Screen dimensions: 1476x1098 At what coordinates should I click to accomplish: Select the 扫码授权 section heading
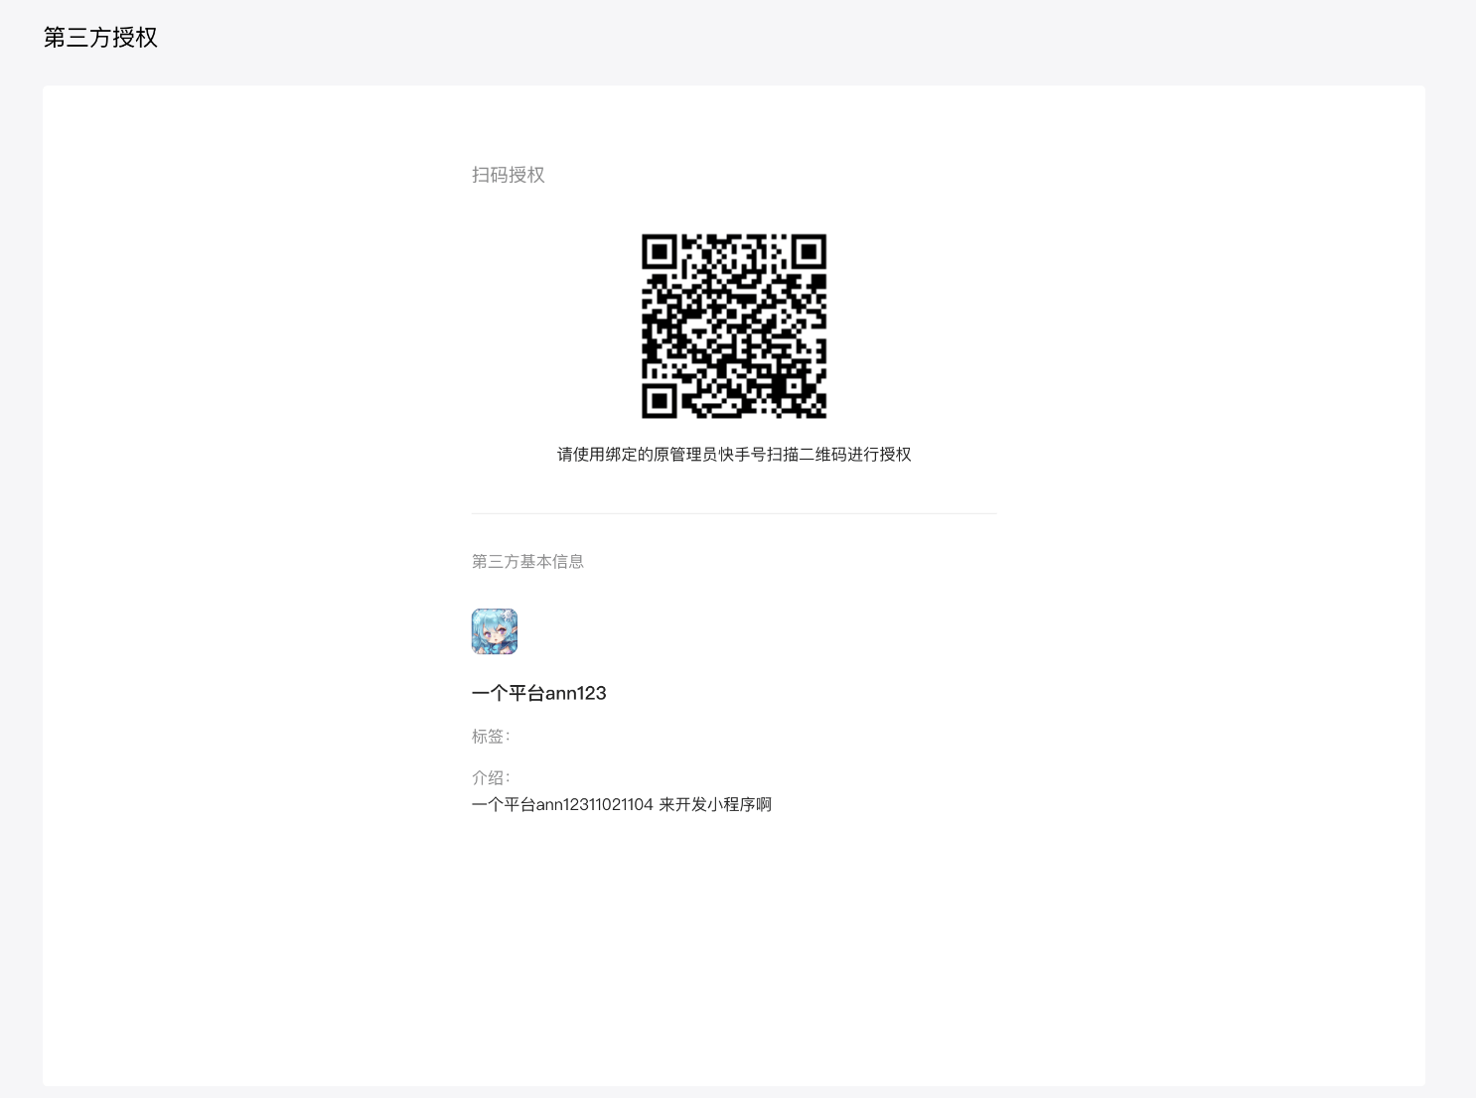[508, 175]
